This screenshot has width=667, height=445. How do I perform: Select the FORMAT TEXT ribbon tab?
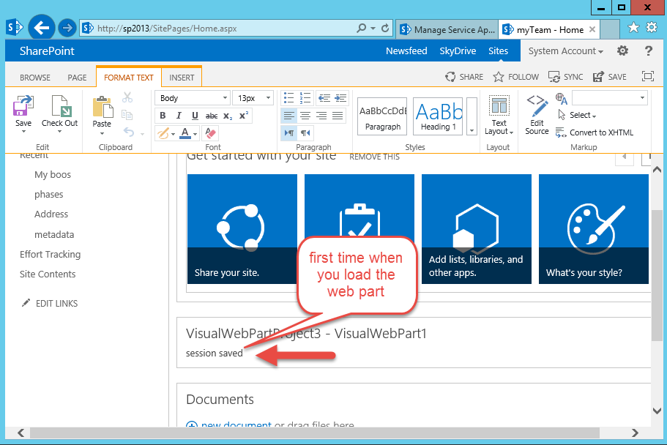tap(128, 78)
